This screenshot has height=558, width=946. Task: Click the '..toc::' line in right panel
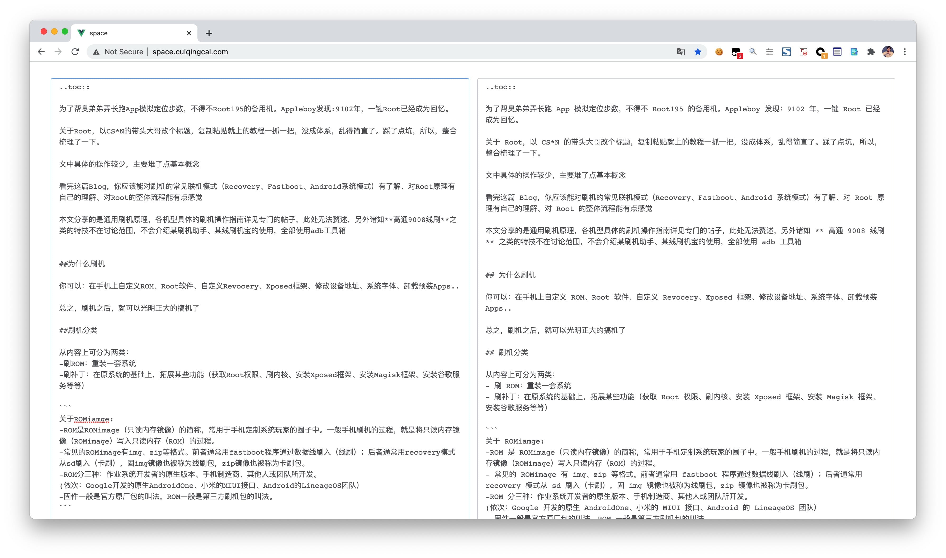500,87
